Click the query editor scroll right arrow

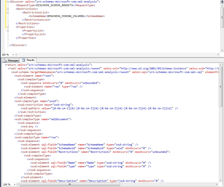pos(218,54)
